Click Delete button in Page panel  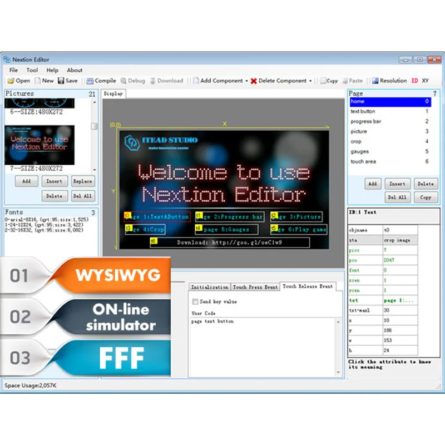(x=426, y=184)
